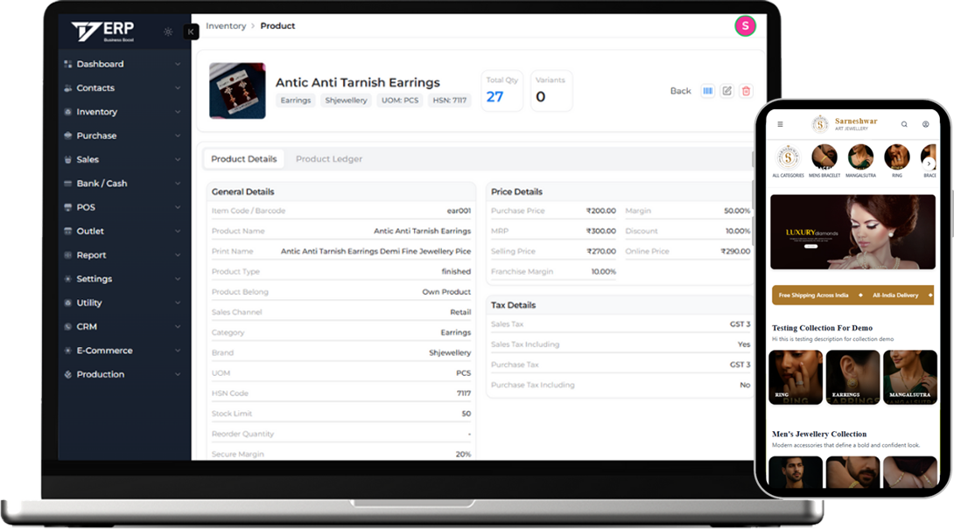Click the ERP logo at top left
The image size is (954, 529).
[x=102, y=30]
